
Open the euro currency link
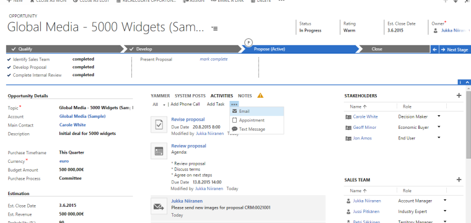coord(64,161)
